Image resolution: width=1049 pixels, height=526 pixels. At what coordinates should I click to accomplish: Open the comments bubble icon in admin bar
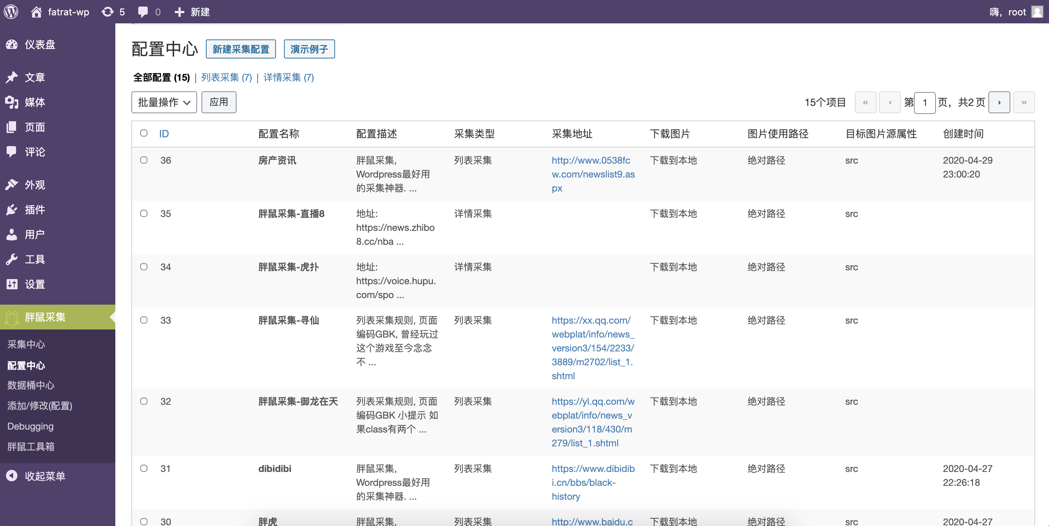pyautogui.click(x=143, y=12)
